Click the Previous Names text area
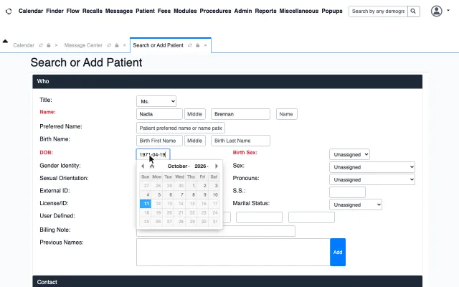Viewport: 459px width, 287px height. coord(233,252)
